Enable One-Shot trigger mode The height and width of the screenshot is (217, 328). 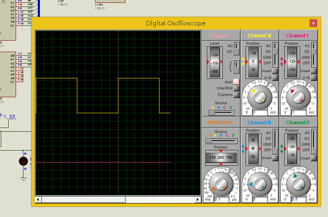point(236,88)
